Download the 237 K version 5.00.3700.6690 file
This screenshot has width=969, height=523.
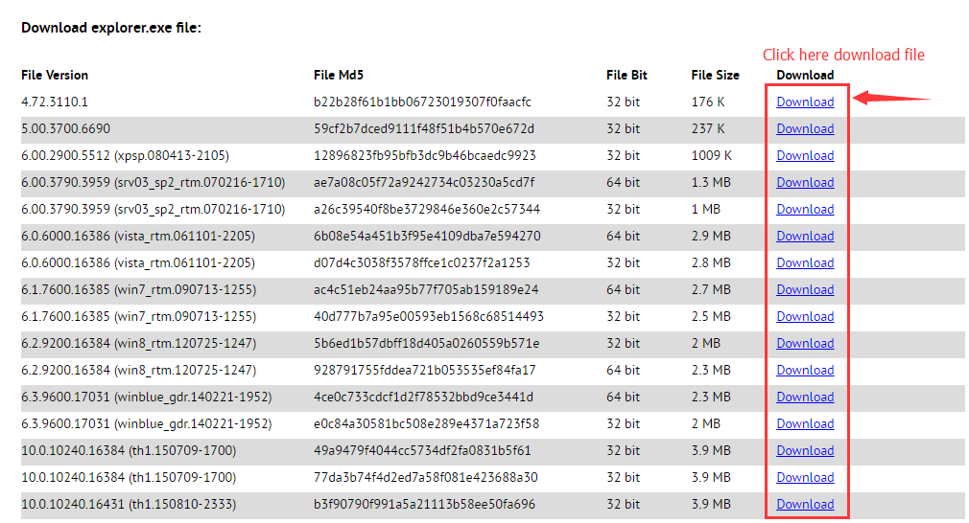[805, 128]
